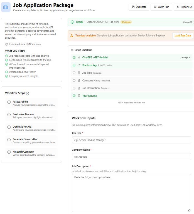Click check icon beside Company research insights
Image resolution: width=194 pixels, height=214 pixels.
click(7, 76)
